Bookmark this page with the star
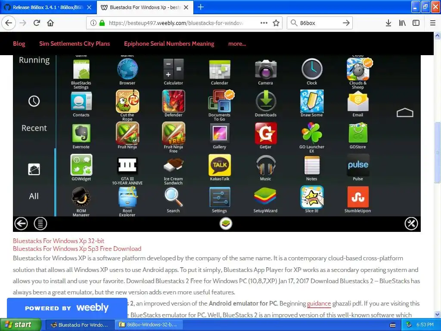The height and width of the screenshot is (331, 441). (x=276, y=23)
